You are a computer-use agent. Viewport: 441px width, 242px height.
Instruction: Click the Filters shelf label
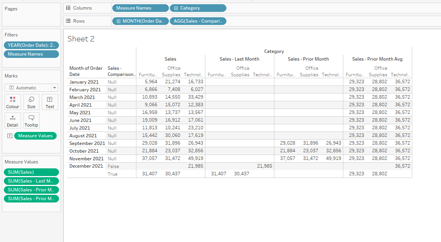coord(11,35)
